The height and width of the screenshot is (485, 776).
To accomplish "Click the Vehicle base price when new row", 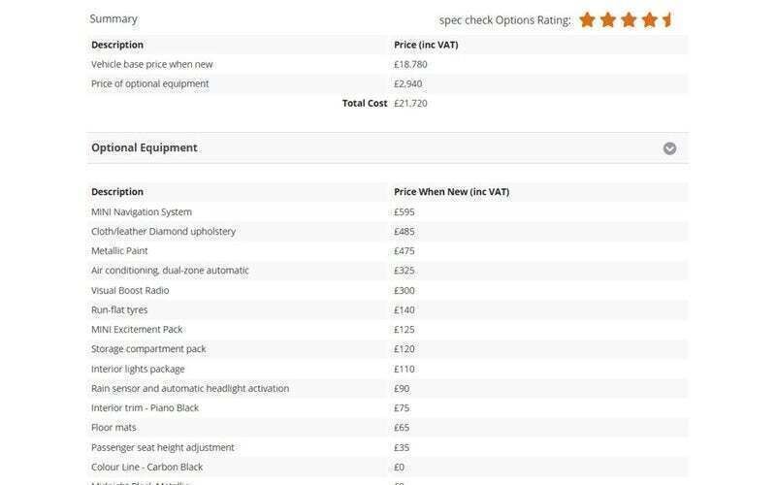I will click(387, 64).
